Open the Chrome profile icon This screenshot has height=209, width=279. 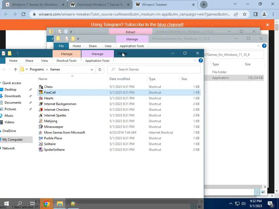click(264, 14)
